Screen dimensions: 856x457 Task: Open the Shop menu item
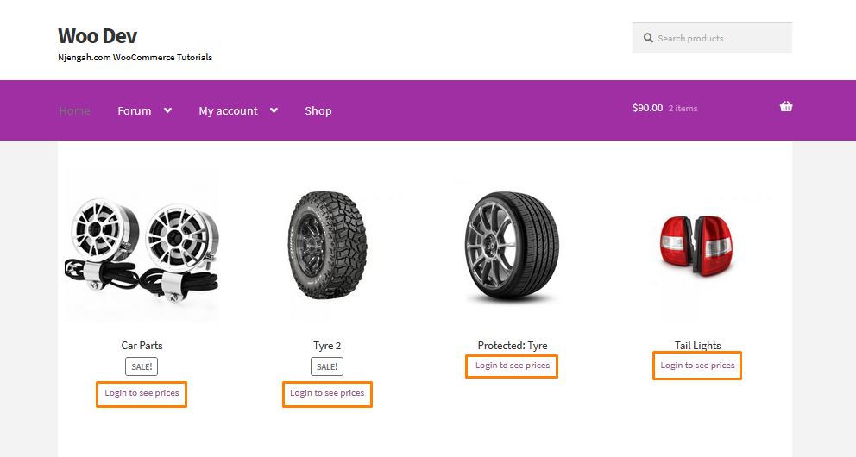click(x=318, y=111)
